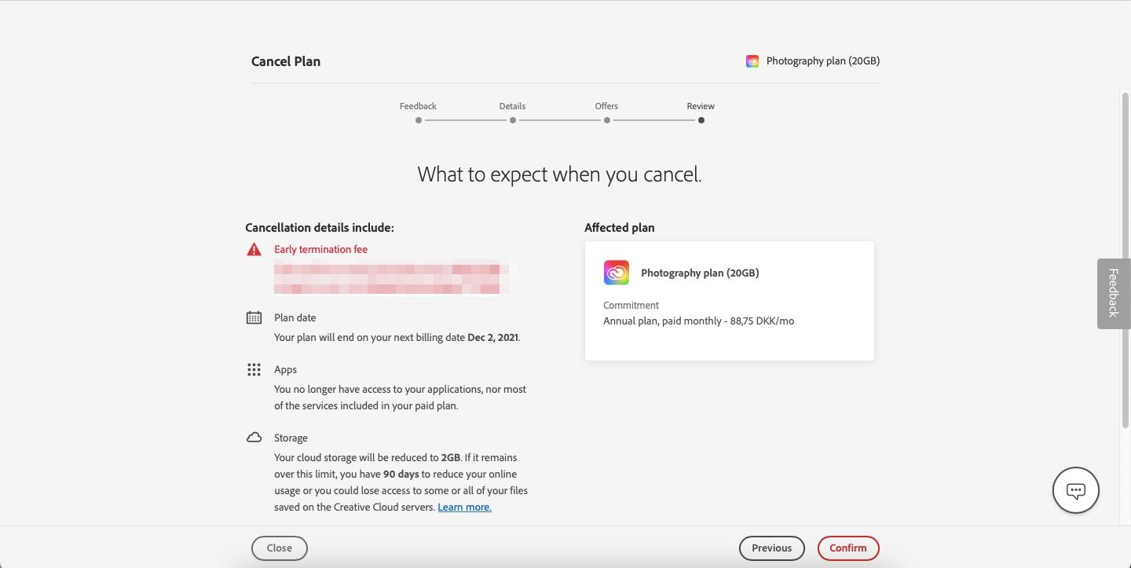Click the Plan date label
This screenshot has width=1131, height=568.
(x=295, y=317)
